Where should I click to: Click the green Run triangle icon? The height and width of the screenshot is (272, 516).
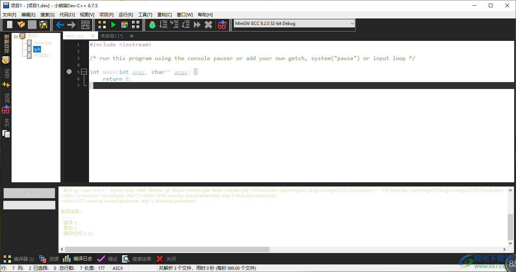(113, 25)
